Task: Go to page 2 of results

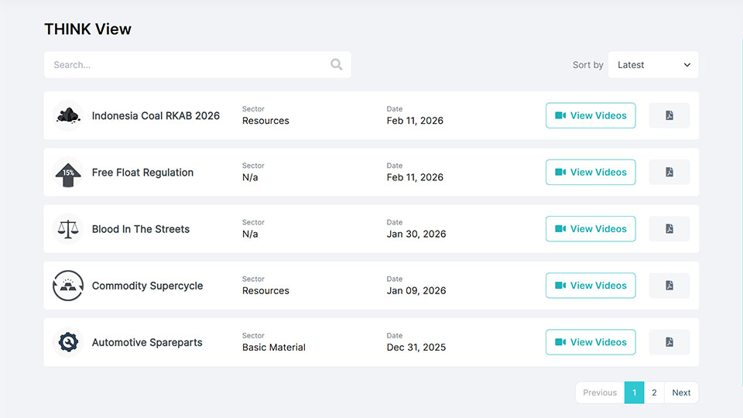Action: point(654,392)
